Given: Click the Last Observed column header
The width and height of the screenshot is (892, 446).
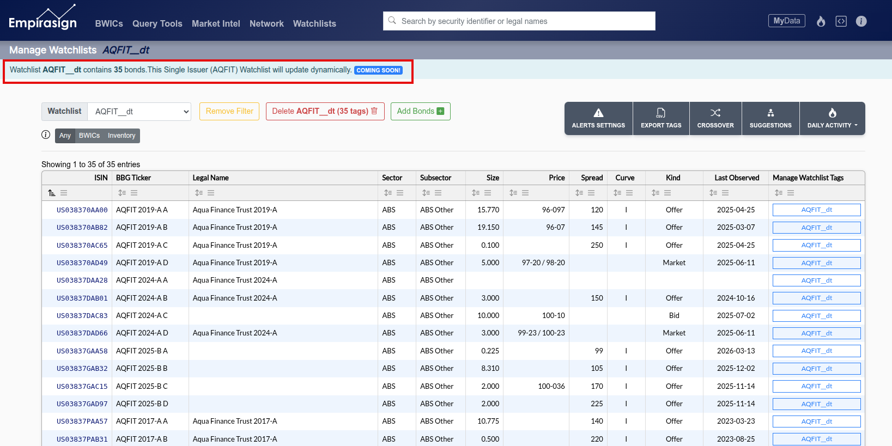Looking at the screenshot, I should click(737, 178).
